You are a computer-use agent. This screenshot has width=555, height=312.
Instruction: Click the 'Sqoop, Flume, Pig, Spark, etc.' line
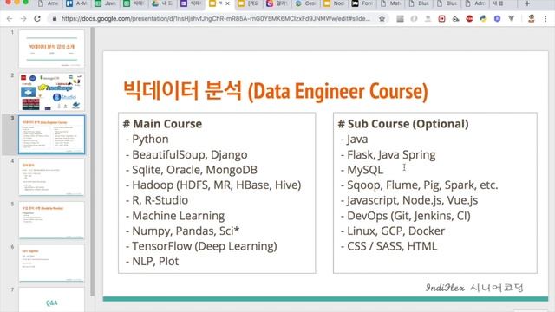tap(419, 185)
